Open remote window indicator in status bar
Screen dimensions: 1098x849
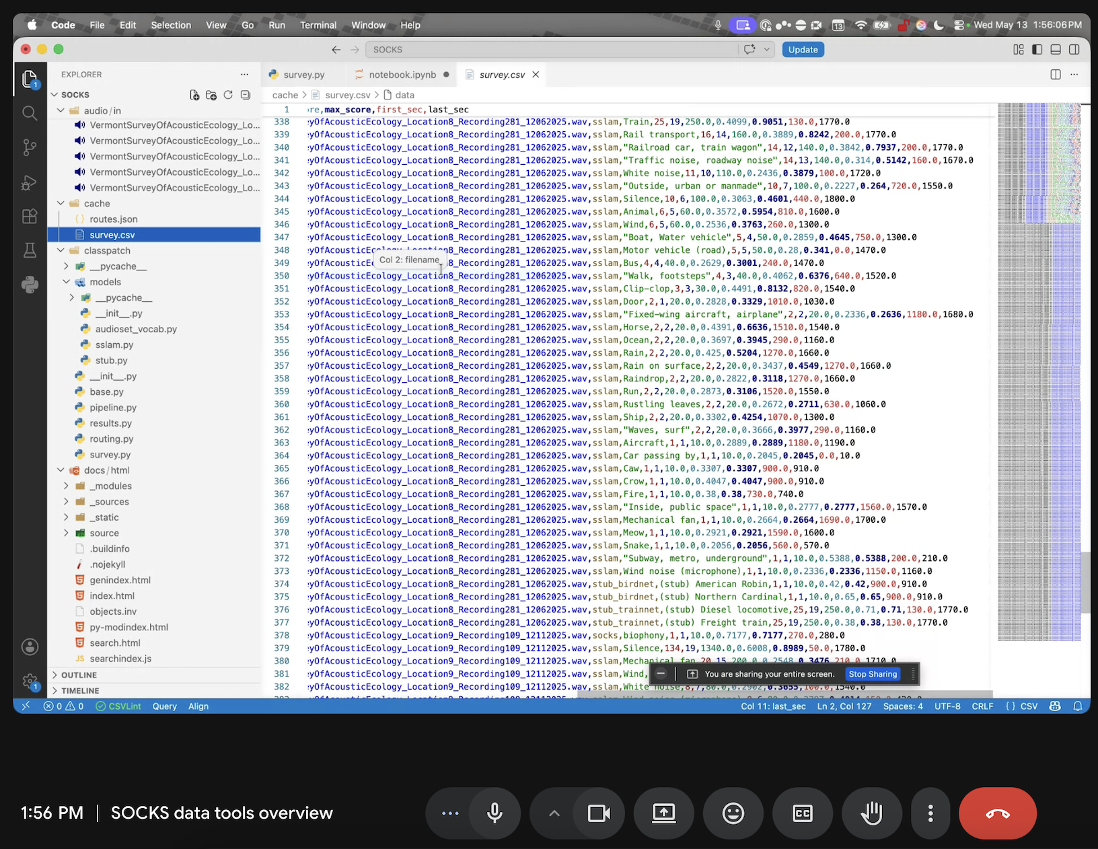pos(26,706)
